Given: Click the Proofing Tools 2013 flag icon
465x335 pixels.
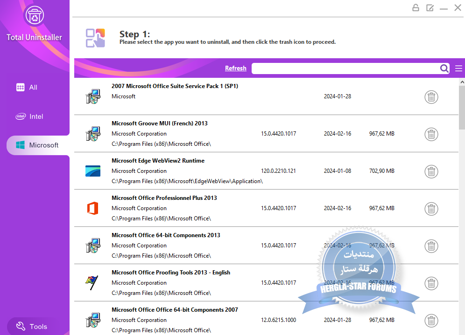Looking at the screenshot, I should coord(92,283).
